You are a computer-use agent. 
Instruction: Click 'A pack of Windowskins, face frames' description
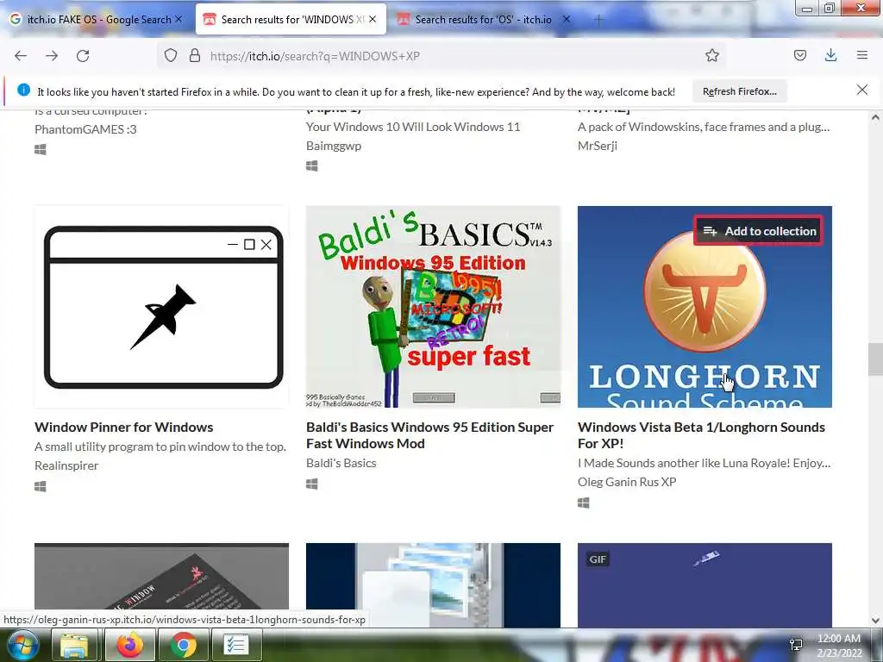click(704, 127)
